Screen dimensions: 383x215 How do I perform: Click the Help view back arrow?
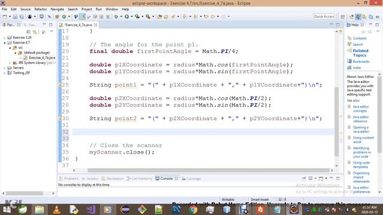tap(363, 32)
